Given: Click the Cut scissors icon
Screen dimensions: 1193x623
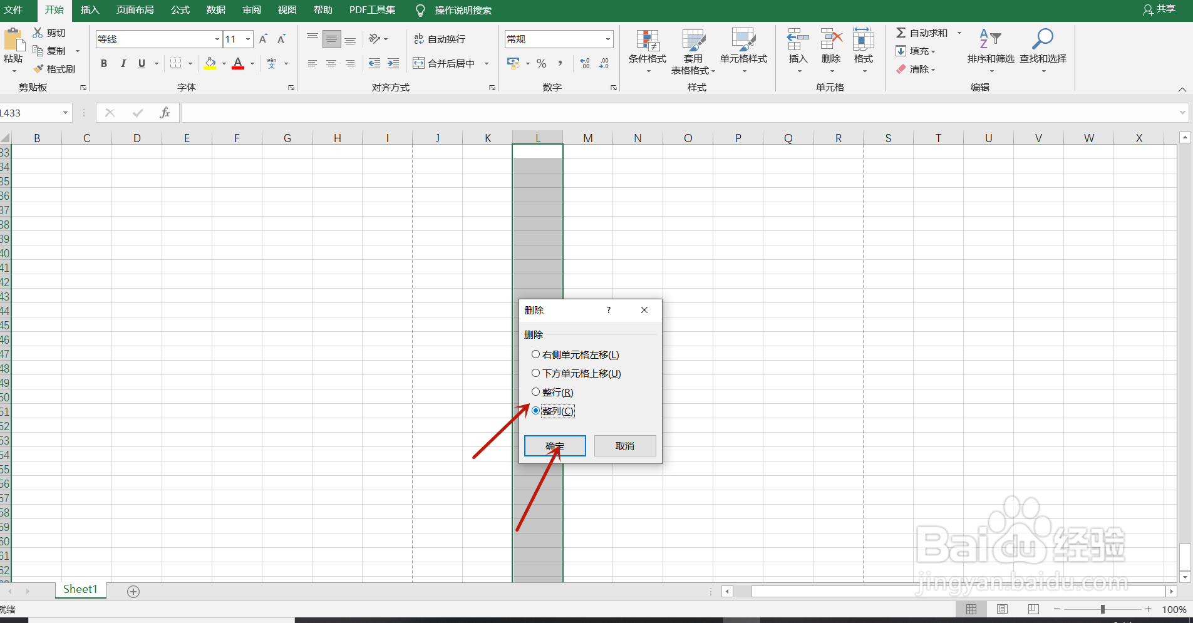Looking at the screenshot, I should [x=38, y=33].
